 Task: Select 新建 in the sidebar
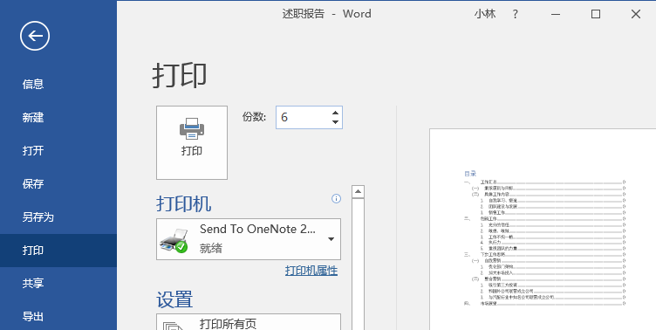pyautogui.click(x=33, y=117)
